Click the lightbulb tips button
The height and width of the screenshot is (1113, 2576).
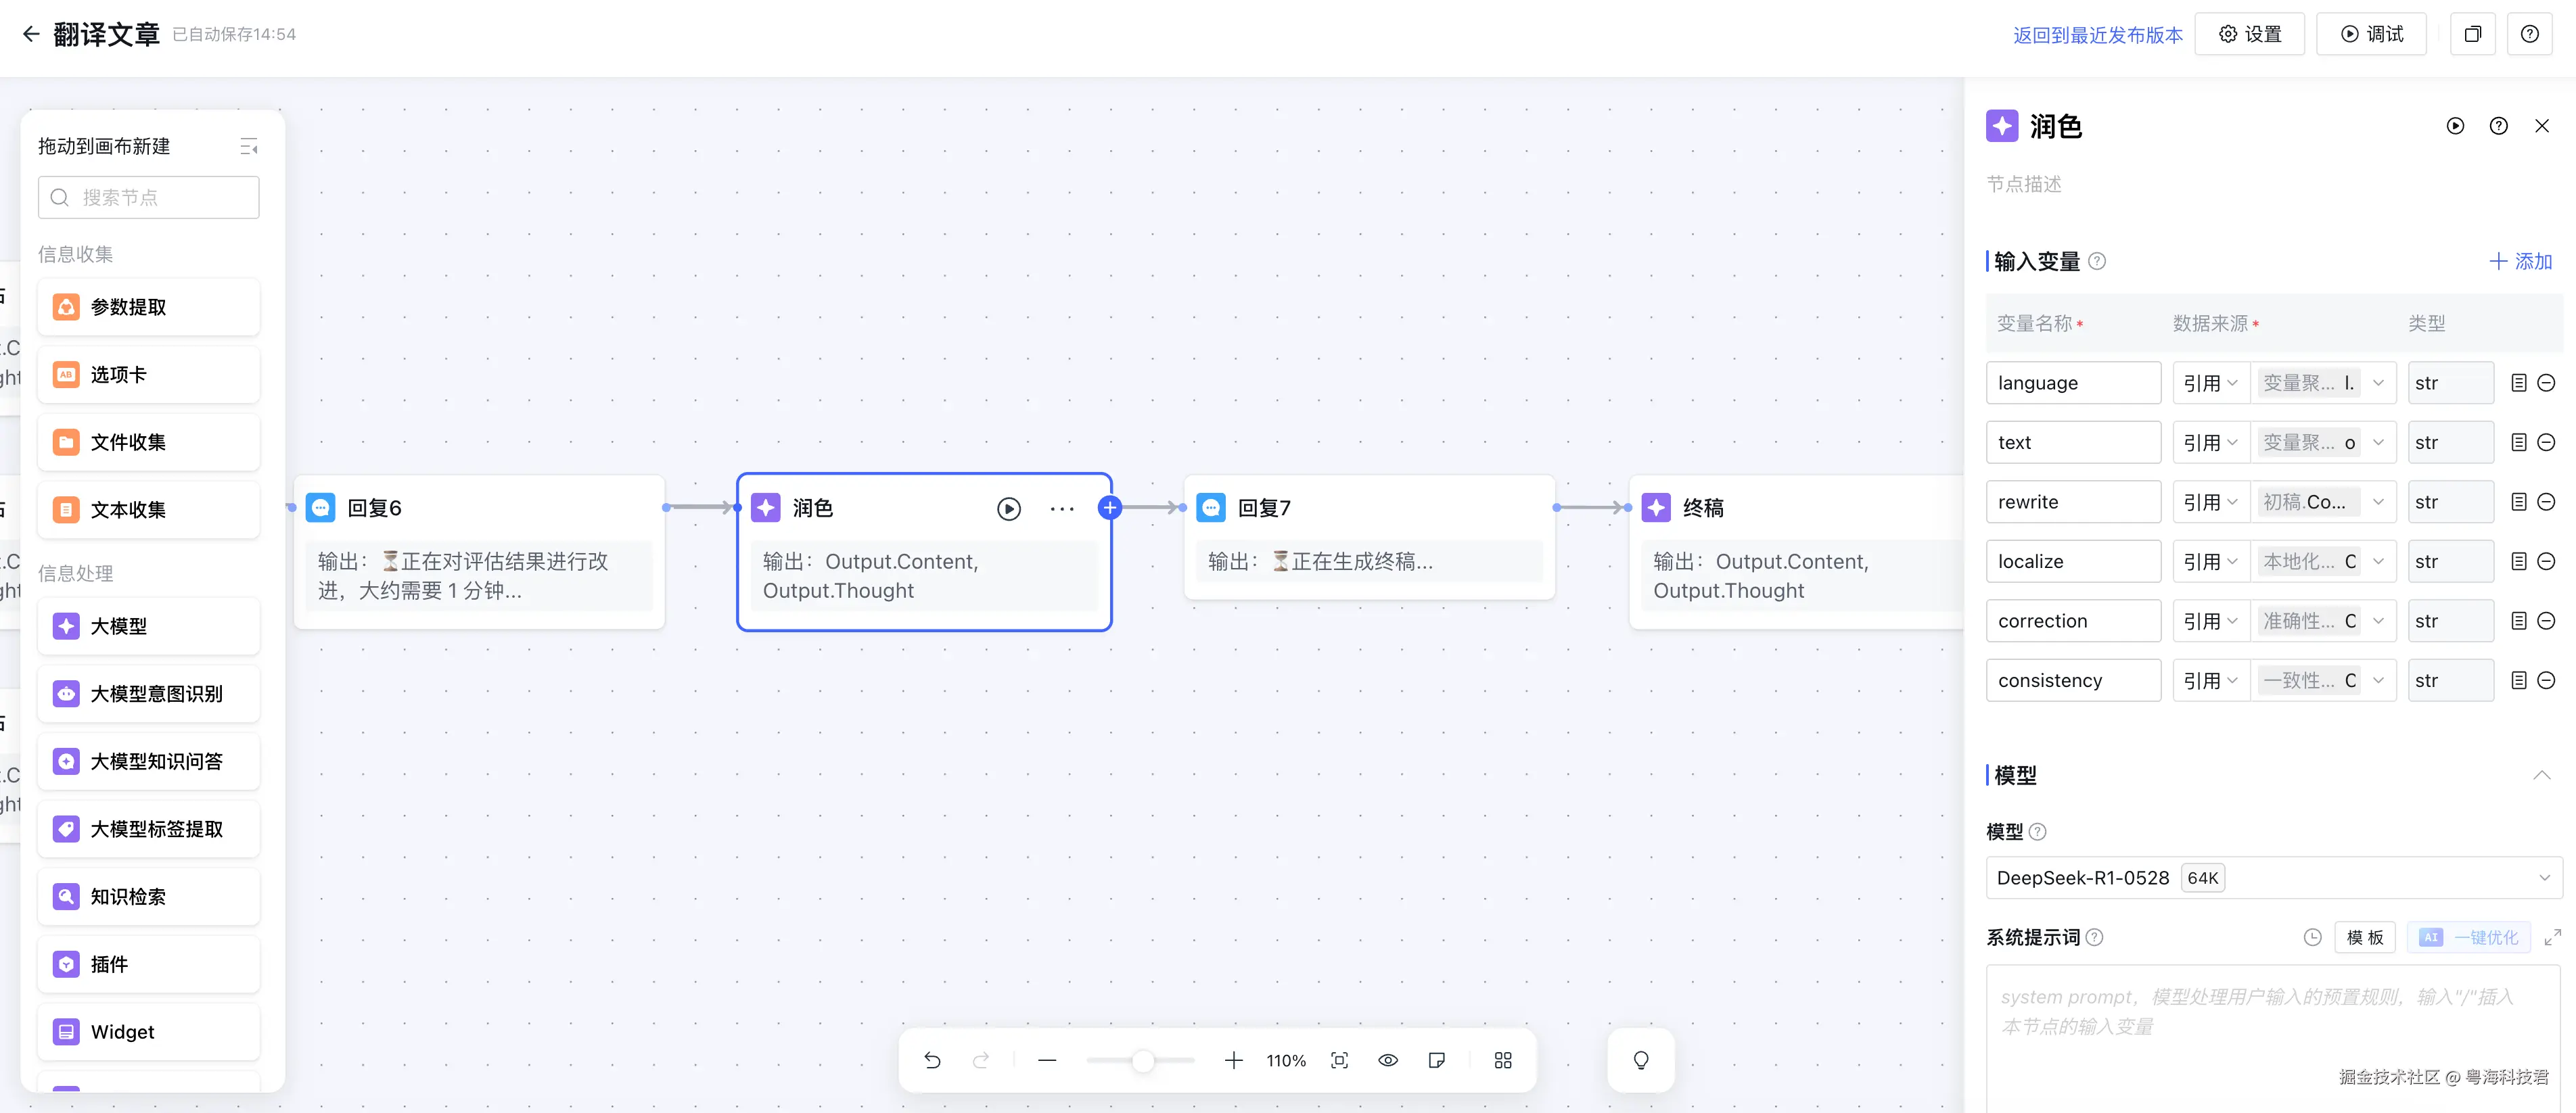pos(1640,1060)
